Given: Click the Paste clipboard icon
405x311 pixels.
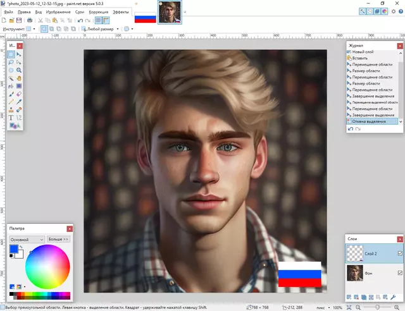Looking at the screenshot, I should click(55, 20).
